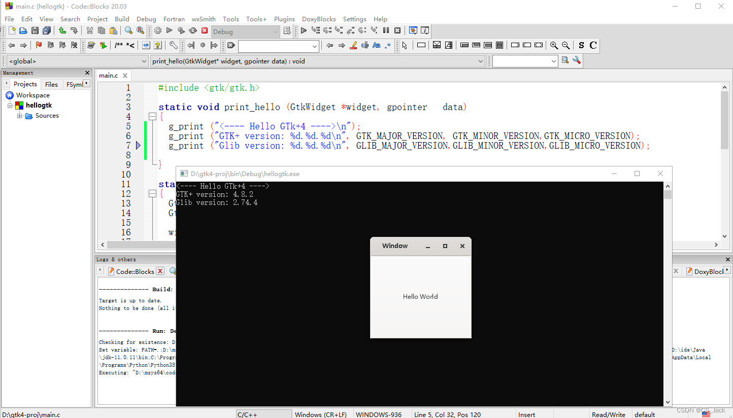Close the Management panel

(87, 73)
